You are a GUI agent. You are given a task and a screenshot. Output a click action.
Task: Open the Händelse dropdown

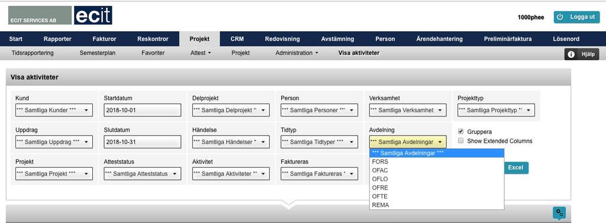coord(231,142)
